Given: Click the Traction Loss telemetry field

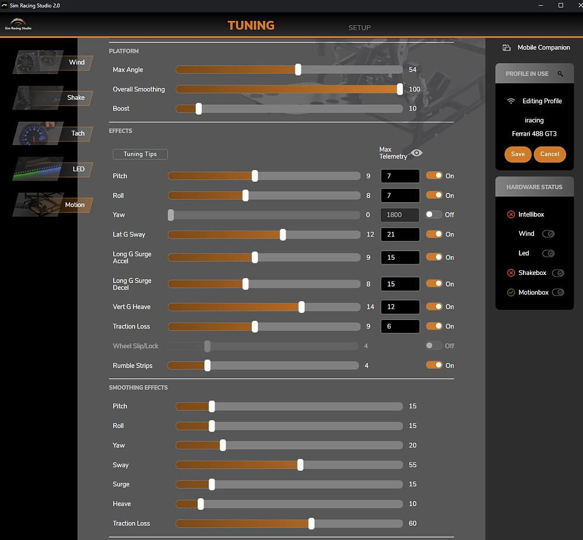Looking at the screenshot, I should [x=400, y=326].
